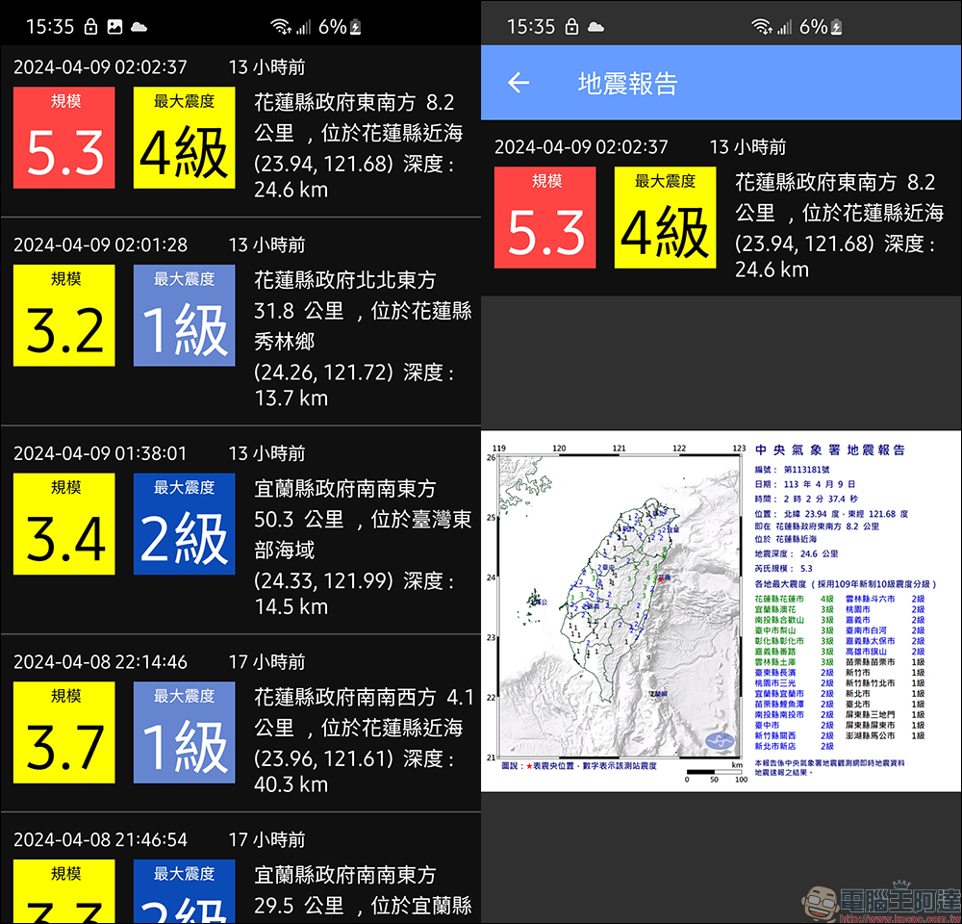Screen dimensions: 962x924
Task: Tap the red 5.3 magnitude box in report detail
Action: coord(544,218)
